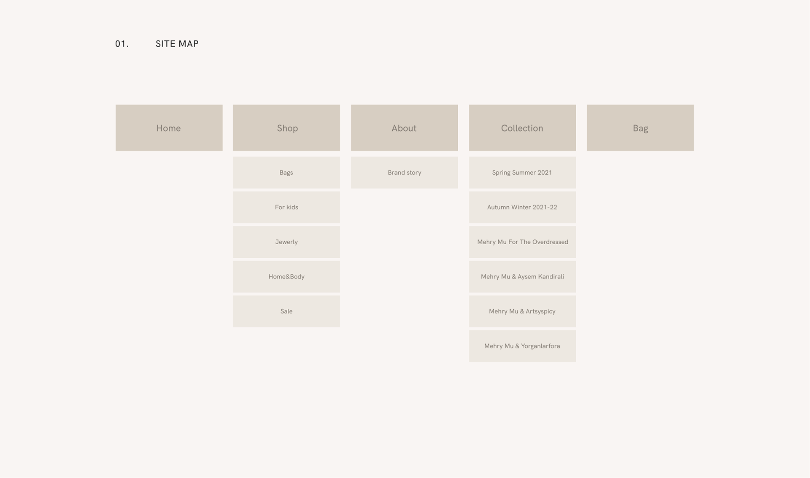The image size is (810, 478).
Task: Click the SITE MAP heading text
Action: [x=177, y=44]
